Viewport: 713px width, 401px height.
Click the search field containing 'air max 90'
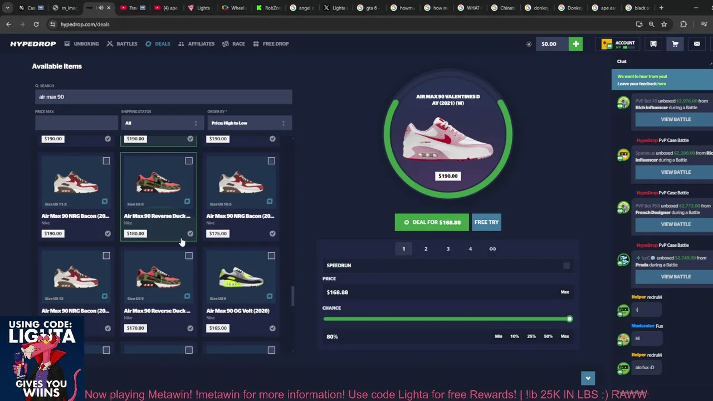click(163, 97)
